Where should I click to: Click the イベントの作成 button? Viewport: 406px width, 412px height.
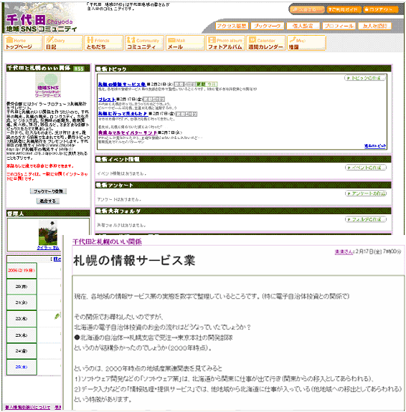(366, 168)
